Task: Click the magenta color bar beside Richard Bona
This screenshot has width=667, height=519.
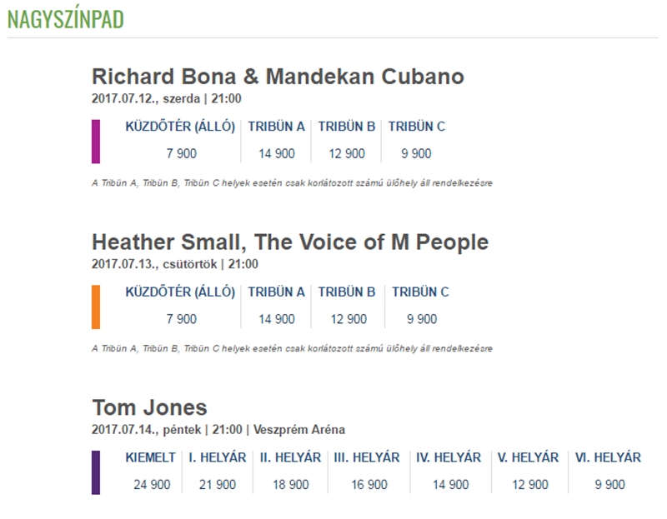Action: coord(96,141)
